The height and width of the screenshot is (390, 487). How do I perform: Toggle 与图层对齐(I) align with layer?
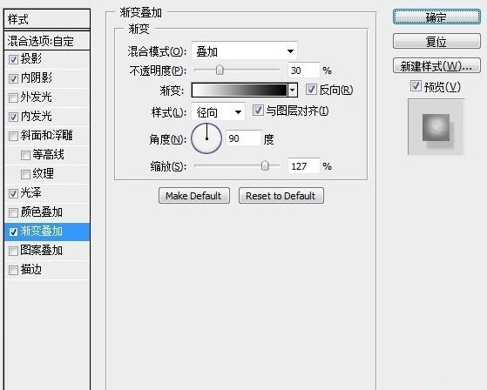point(258,111)
